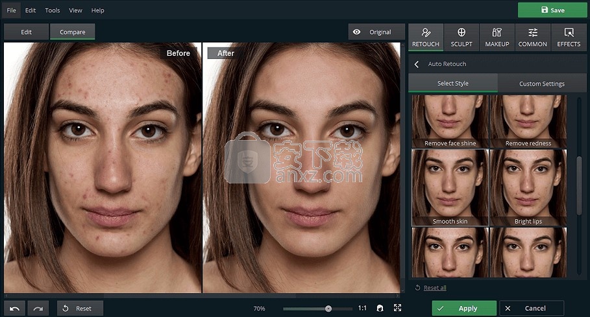Click the Auto Retouch heading text
590x317 pixels.
pos(447,64)
